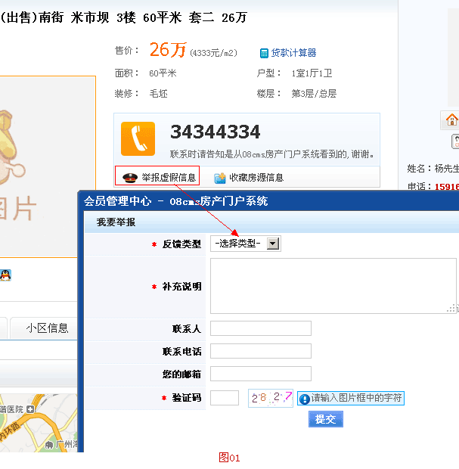
Task: Switch to the 小区信息 tab
Action: (x=47, y=328)
